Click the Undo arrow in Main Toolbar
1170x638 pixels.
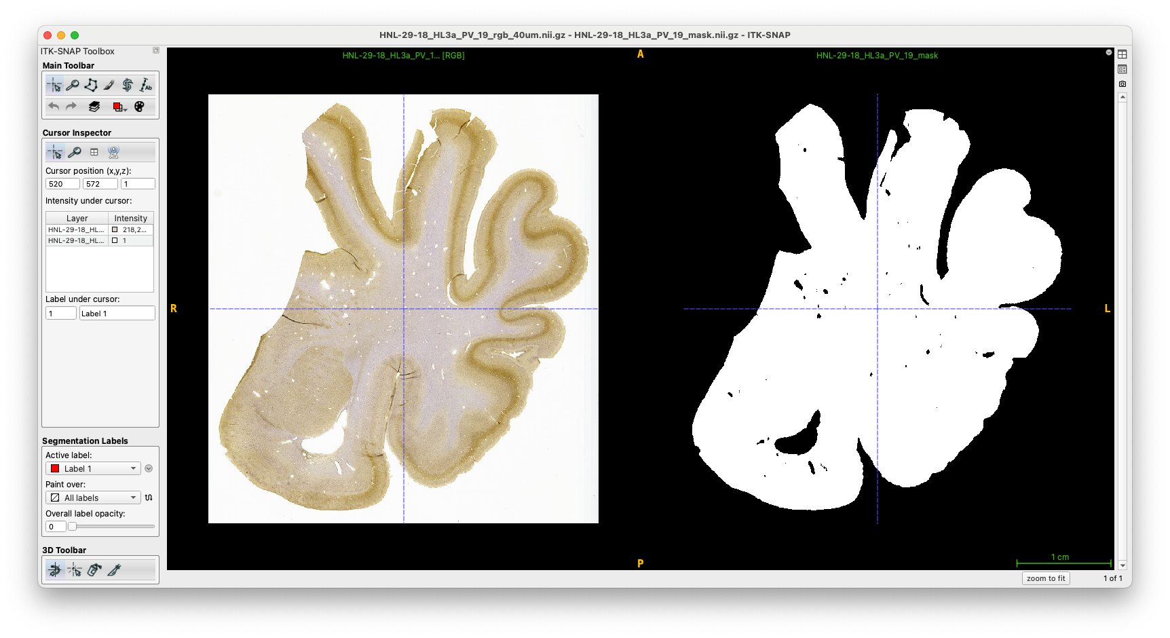pos(54,107)
